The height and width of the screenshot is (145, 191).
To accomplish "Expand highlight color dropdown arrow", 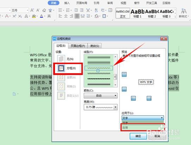I will (x=37, y=16).
